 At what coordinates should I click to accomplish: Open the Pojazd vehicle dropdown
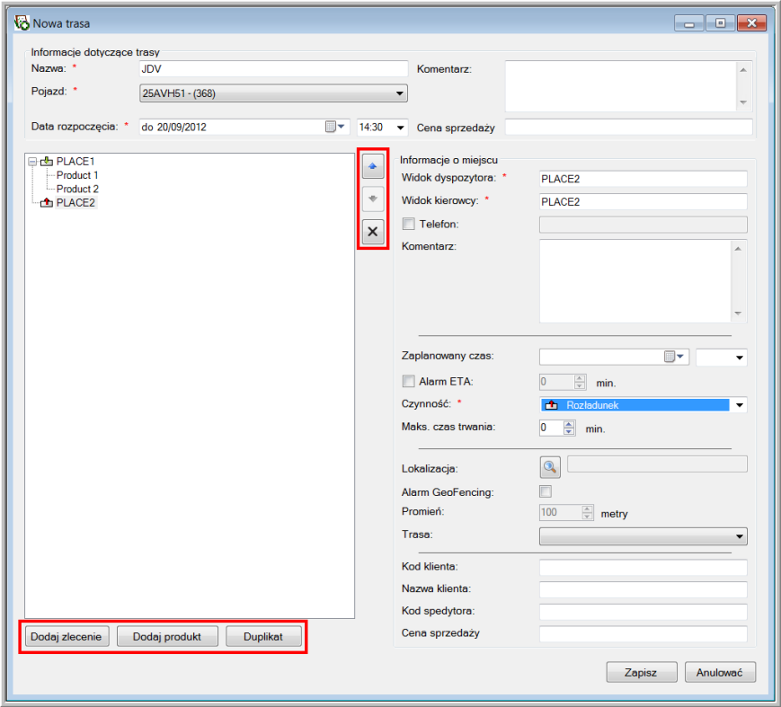tap(400, 93)
